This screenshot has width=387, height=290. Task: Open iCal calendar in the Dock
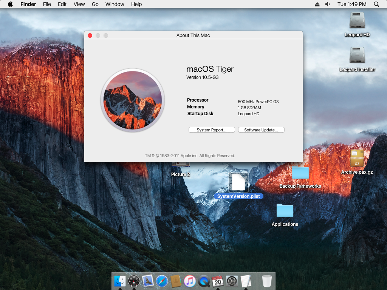coord(218,281)
